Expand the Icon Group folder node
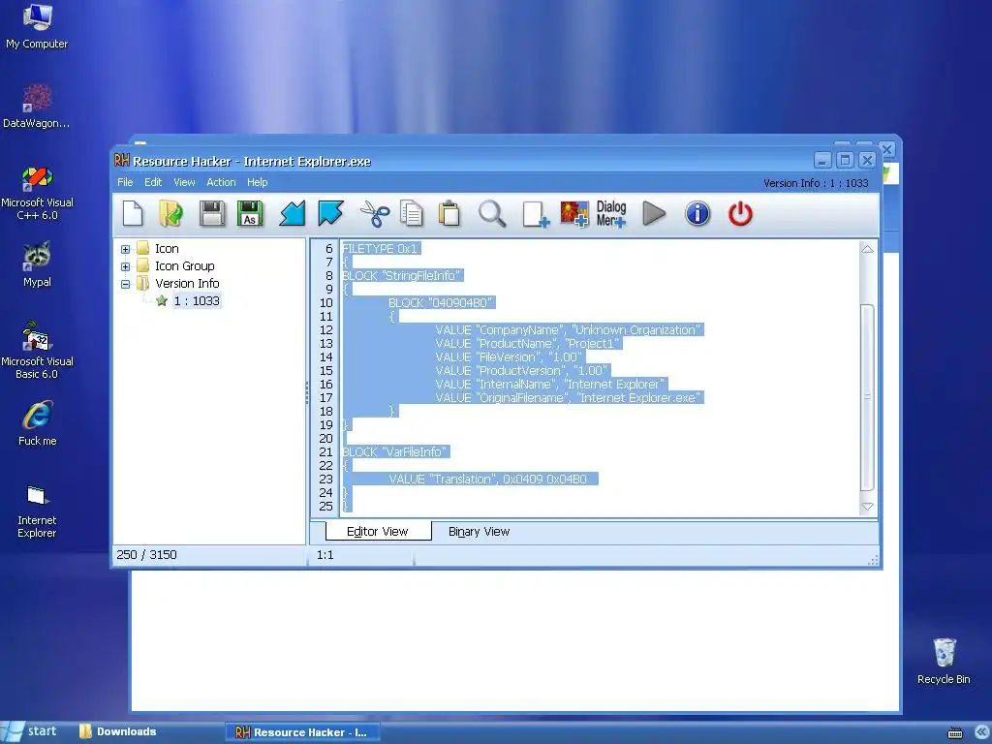This screenshot has width=992, height=744. (x=125, y=266)
